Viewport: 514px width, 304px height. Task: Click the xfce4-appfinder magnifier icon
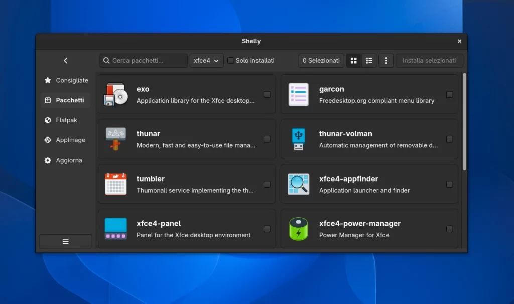[298, 184]
